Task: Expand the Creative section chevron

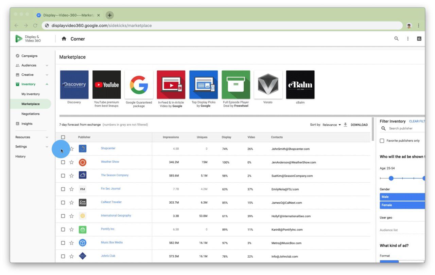Action: (47, 75)
